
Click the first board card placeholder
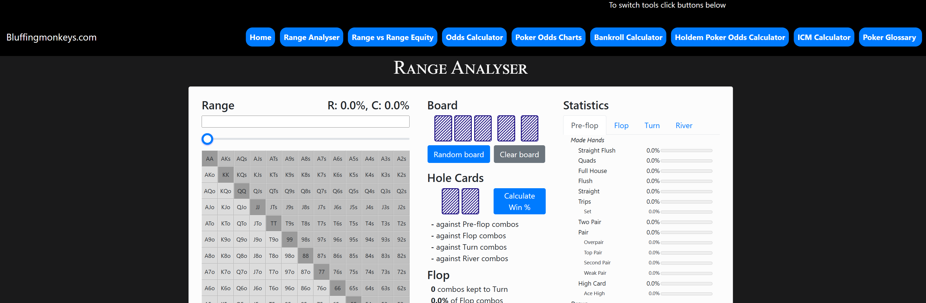[443, 128]
